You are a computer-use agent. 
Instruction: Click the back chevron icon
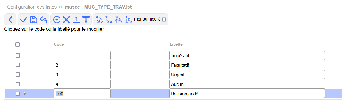pos(10,20)
